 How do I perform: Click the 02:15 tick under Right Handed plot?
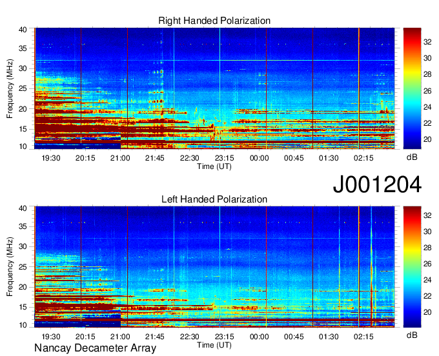[363, 158]
